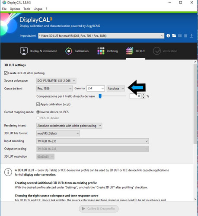Viewport: 198px width, 216px height.
Task: Click the install profile download icon
Action: (192, 36)
